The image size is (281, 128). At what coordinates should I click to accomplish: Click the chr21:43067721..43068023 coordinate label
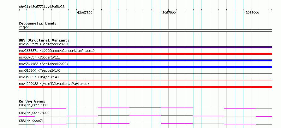(x=42, y=7)
